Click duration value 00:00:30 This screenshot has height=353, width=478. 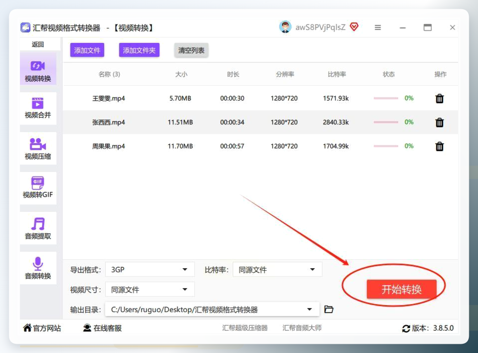point(232,98)
